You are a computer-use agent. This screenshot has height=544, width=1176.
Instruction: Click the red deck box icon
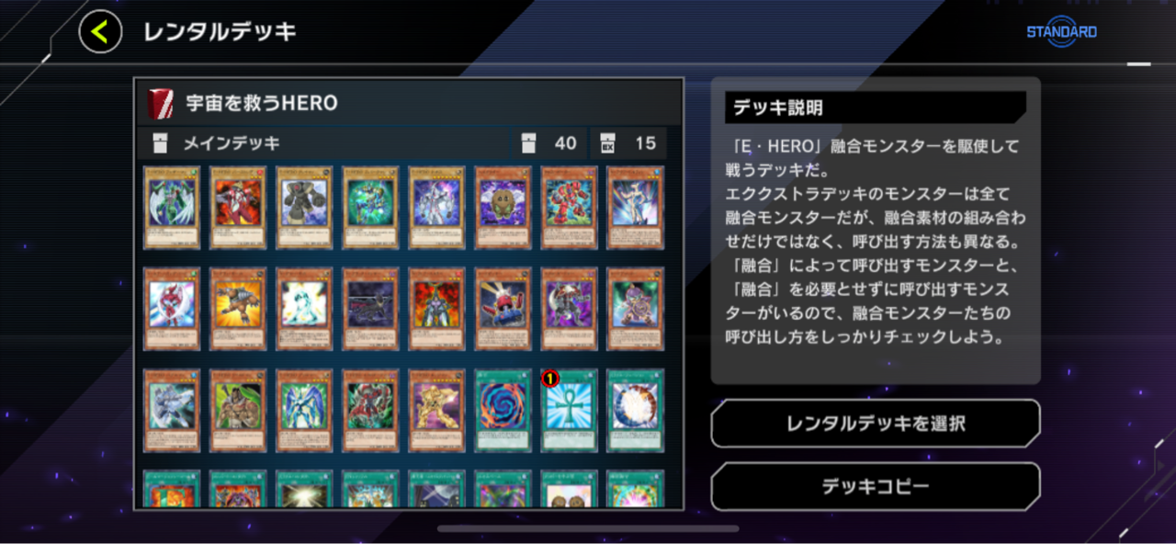click(161, 104)
